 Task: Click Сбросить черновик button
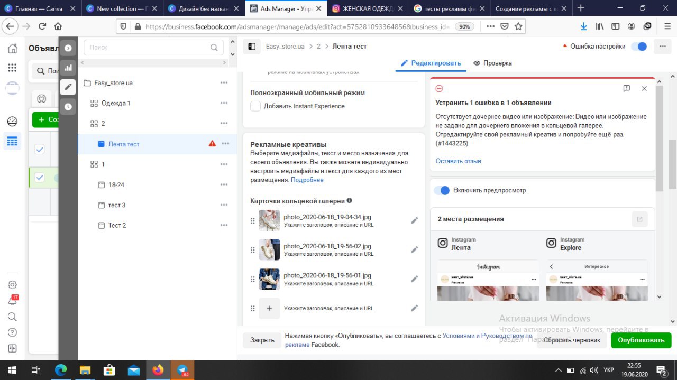tap(572, 340)
